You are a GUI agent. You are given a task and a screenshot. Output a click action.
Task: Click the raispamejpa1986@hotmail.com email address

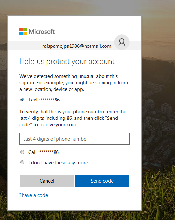point(77,46)
